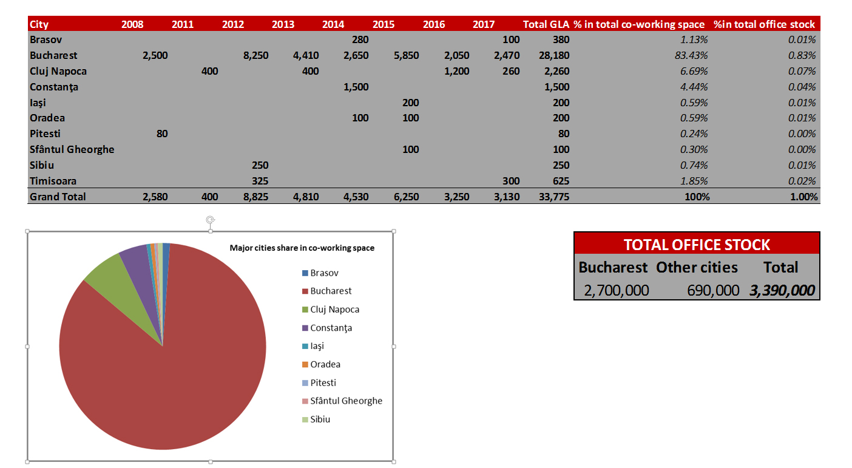Viewport: 852px width, 468px height.
Task: Select the Timisoara row label cell
Action: coord(53,181)
